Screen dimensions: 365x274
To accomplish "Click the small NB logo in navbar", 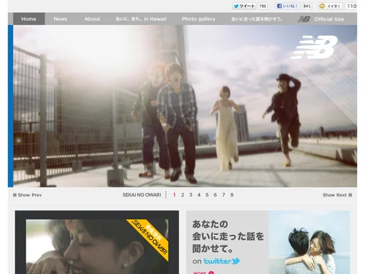I will tap(304, 19).
